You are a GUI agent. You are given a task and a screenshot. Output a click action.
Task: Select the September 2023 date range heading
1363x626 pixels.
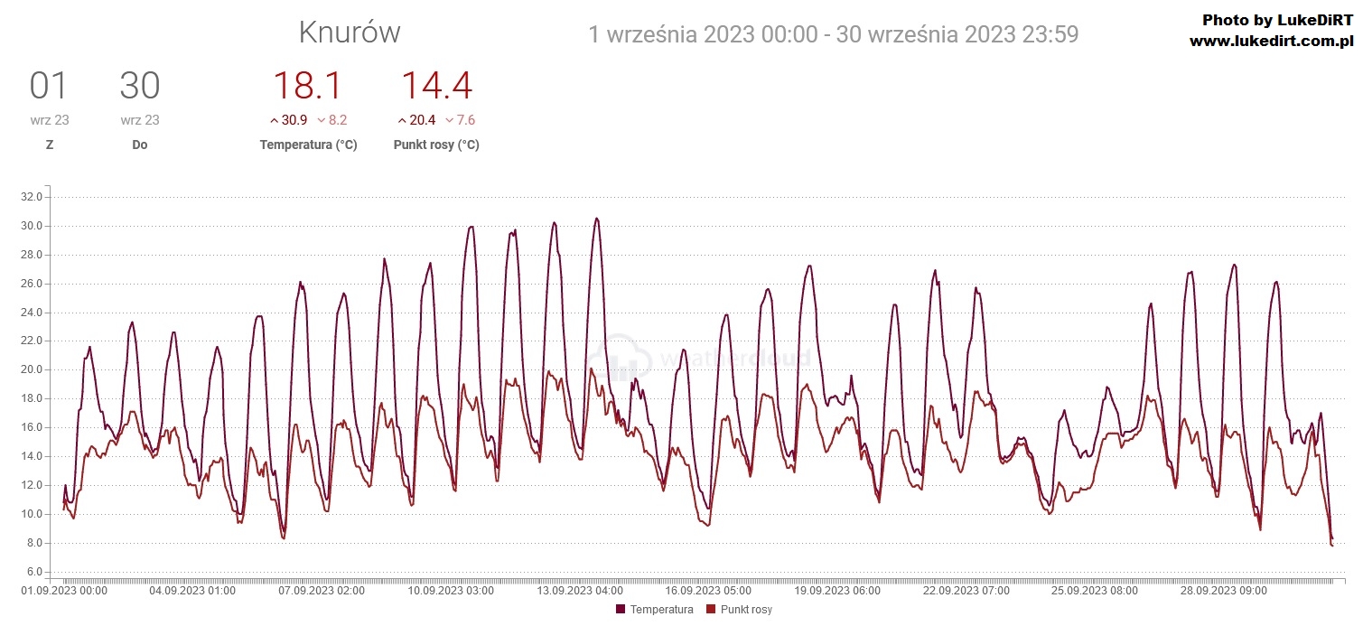click(833, 35)
